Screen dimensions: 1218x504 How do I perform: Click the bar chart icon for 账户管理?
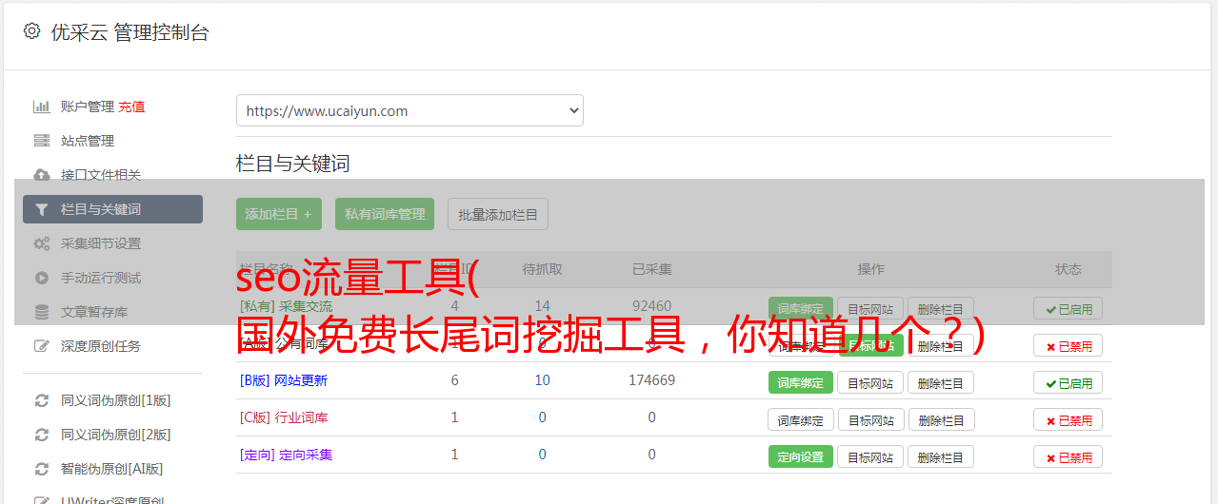click(41, 107)
